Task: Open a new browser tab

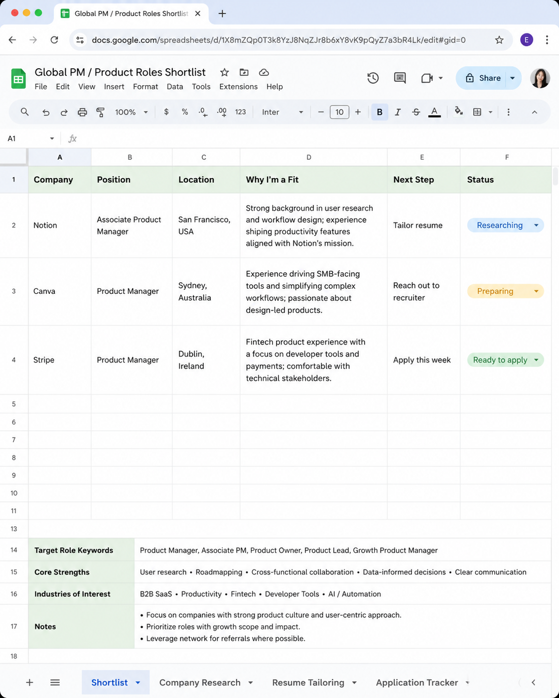Action: 222,13
